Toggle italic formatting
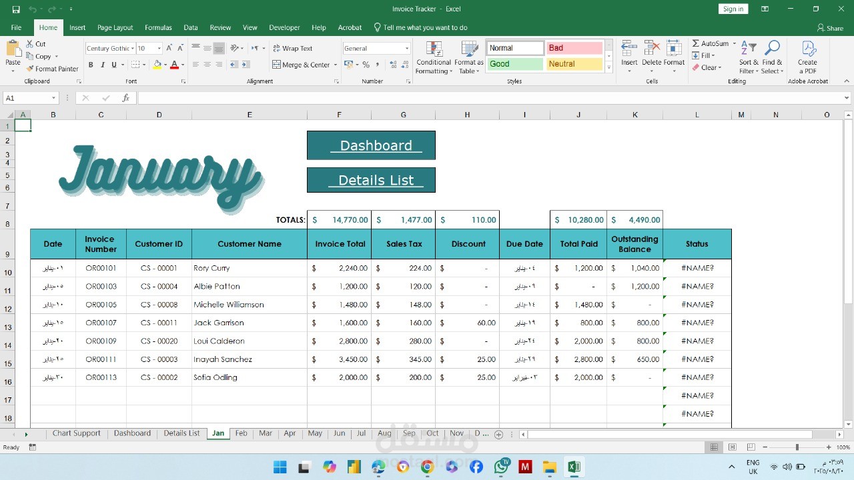 tap(102, 65)
